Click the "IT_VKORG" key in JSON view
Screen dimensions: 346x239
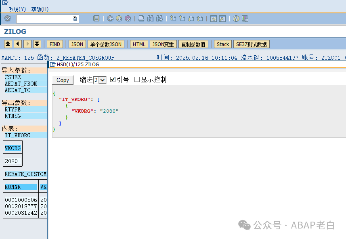(x=75, y=99)
